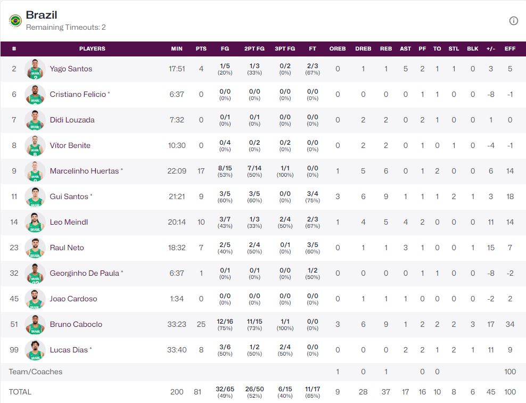Open Yago Santos player photo

coord(35,69)
